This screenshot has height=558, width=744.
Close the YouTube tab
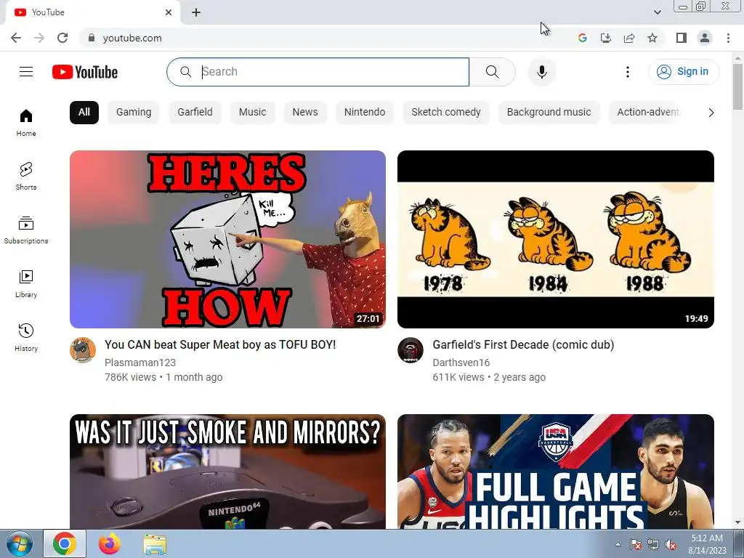coord(169,12)
